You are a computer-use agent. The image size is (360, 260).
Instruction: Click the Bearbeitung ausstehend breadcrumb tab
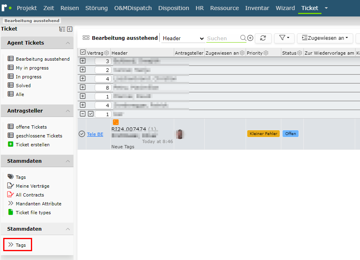(32, 20)
